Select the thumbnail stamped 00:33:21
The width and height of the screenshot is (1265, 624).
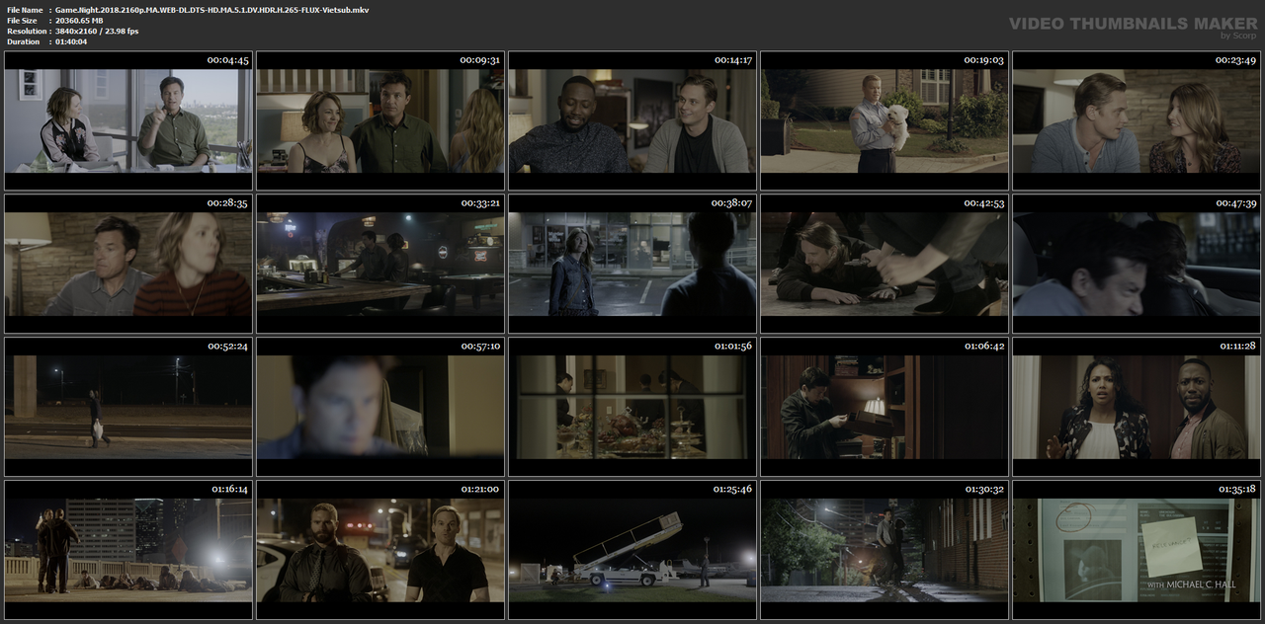pyautogui.click(x=380, y=264)
